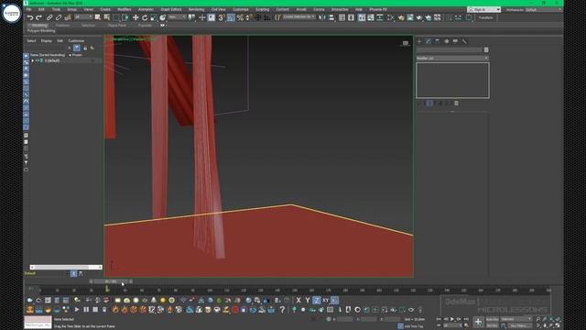Open the Display command panel tab
Image resolution: width=586 pixels, height=330 pixels.
click(x=455, y=41)
